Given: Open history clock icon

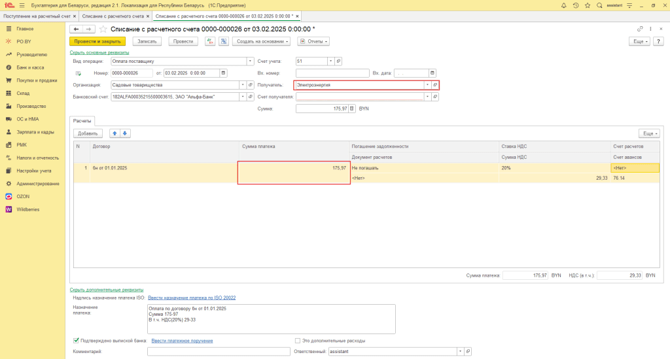Looking at the screenshot, I should [x=576, y=5].
